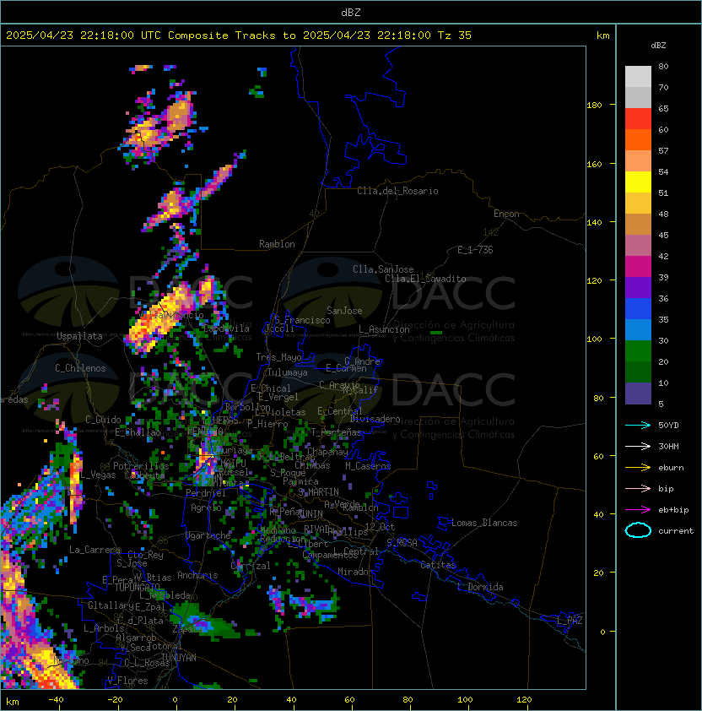This screenshot has height=711, width=702.
Task: Click the -40 tick on the horizontal km axis
Action: pyautogui.click(x=56, y=700)
